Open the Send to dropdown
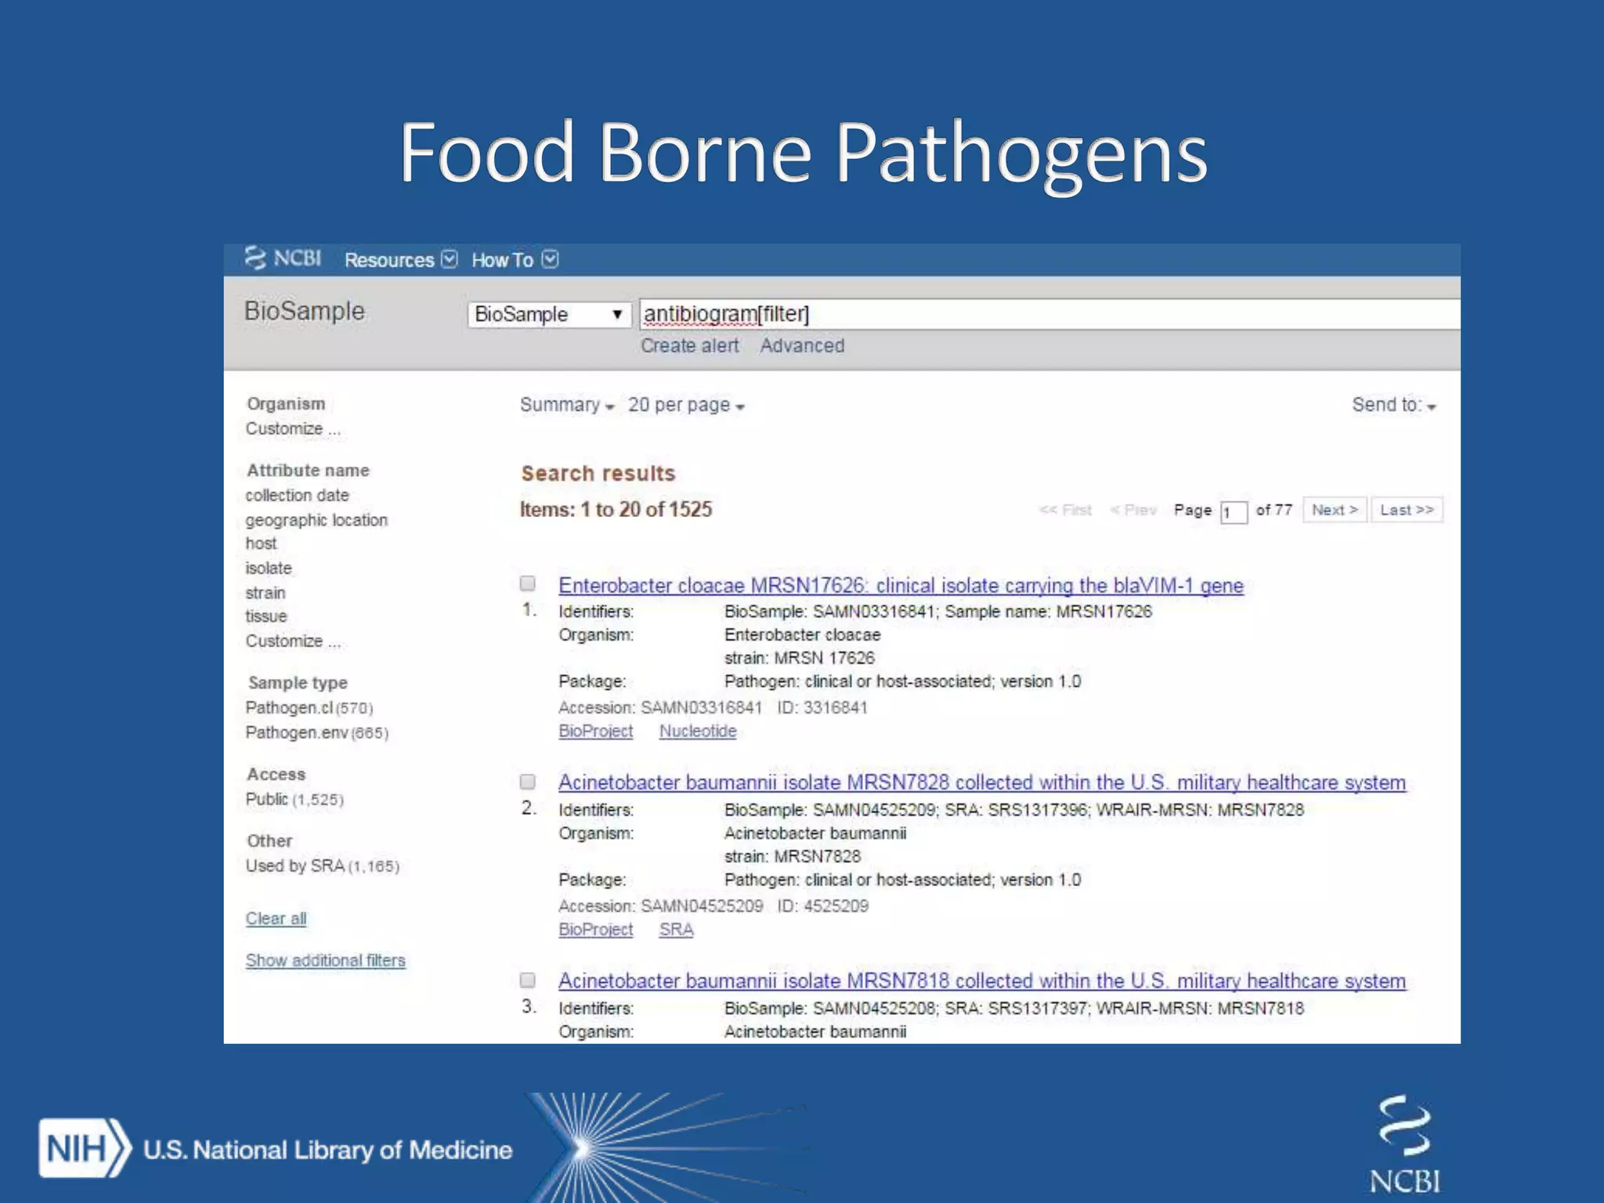Image resolution: width=1604 pixels, height=1203 pixels. pos(1393,405)
